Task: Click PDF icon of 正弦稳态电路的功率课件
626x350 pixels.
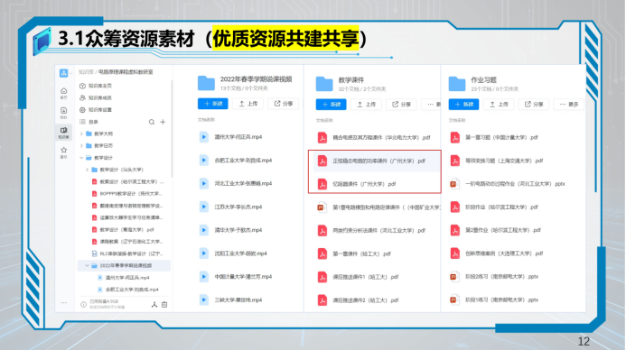Action: coord(322,161)
